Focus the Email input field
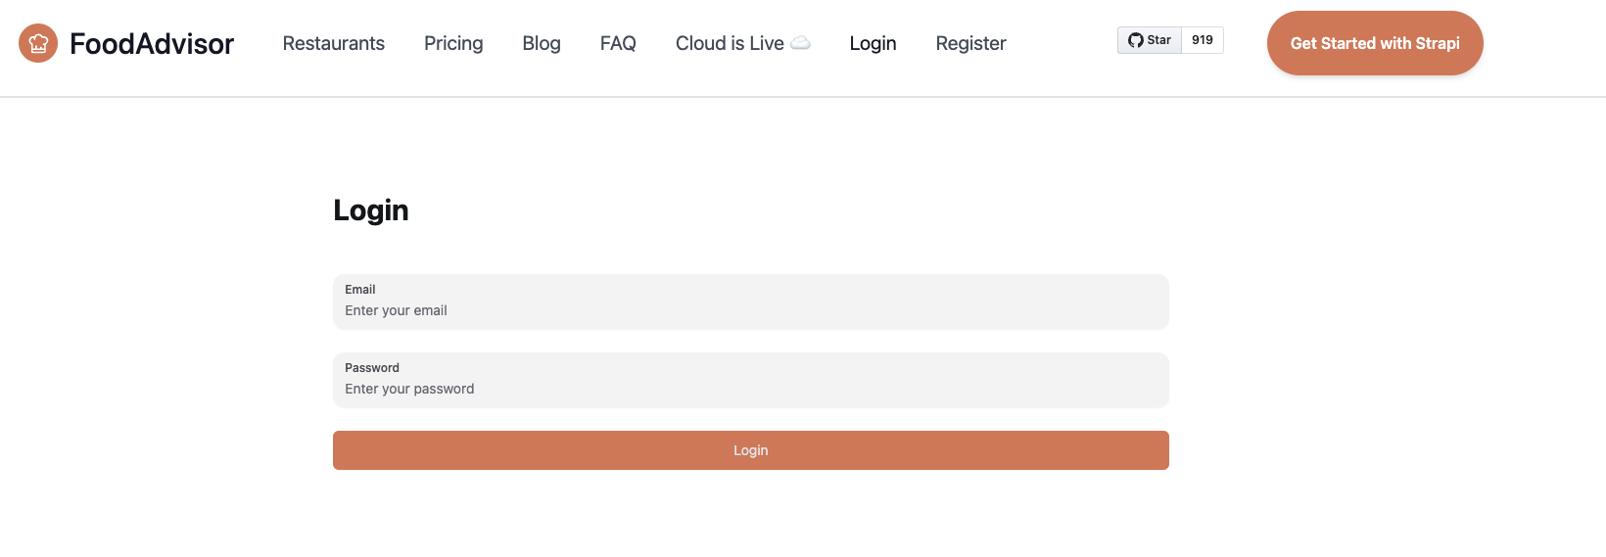 point(750,310)
